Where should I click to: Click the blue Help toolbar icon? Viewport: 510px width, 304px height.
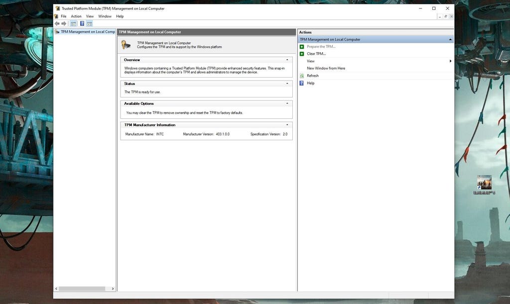point(82,23)
